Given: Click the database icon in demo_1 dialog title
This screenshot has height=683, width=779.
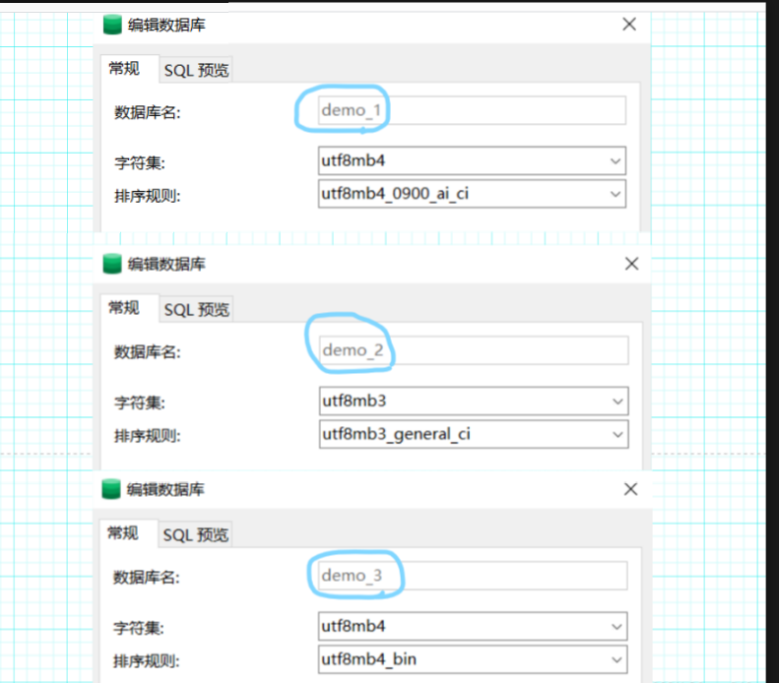Looking at the screenshot, I should 112,25.
